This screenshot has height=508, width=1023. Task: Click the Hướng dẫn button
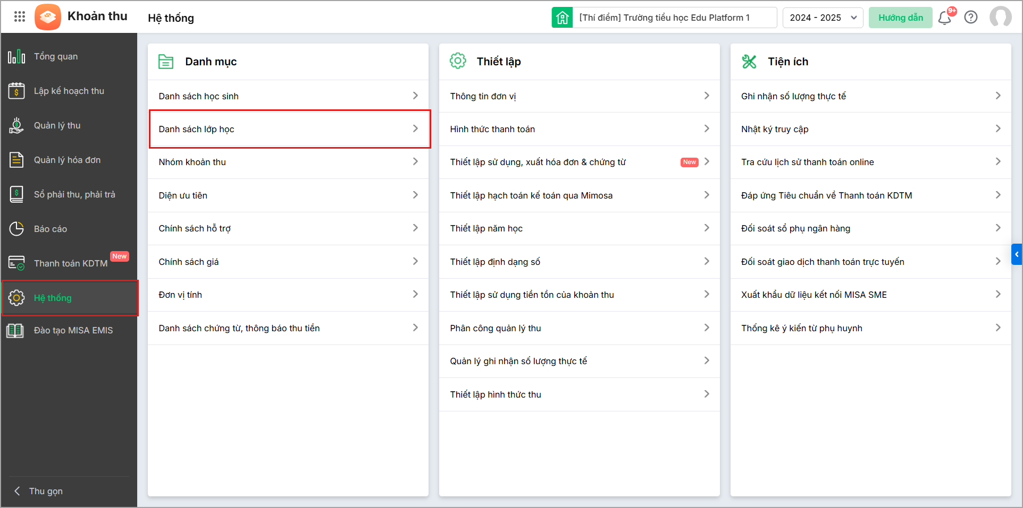[901, 18]
